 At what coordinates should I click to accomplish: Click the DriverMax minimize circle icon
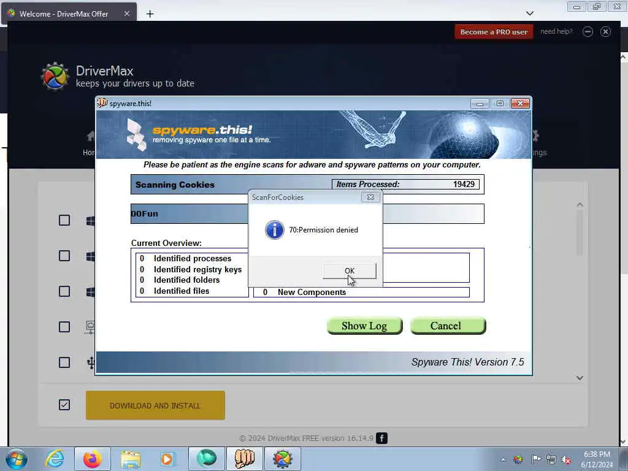point(588,32)
